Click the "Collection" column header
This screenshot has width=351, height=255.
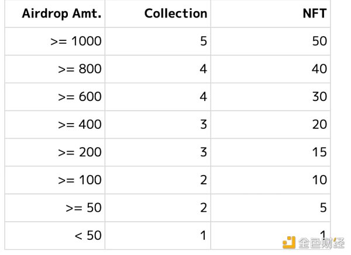coord(175,13)
